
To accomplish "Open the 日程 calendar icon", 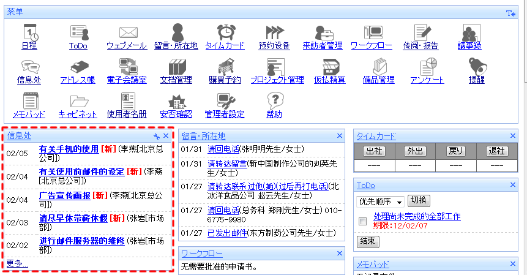I will coord(29,32).
